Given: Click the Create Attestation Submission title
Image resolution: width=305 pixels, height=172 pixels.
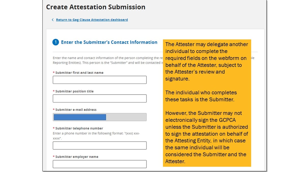Looking at the screenshot, I should (95, 7).
